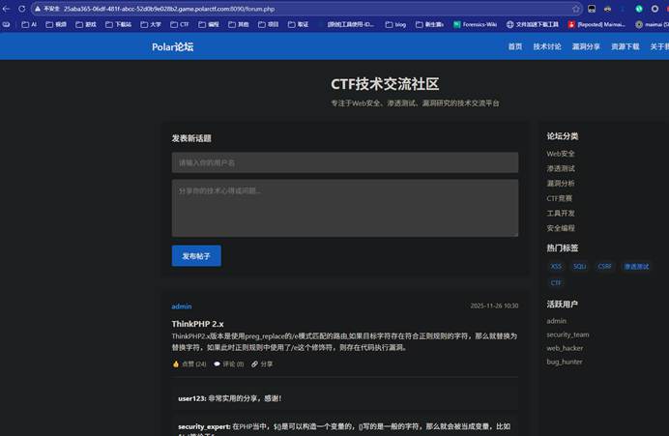The image size is (669, 436).
Task: Select the 渗透测试 hot tag
Action: [x=636, y=266]
